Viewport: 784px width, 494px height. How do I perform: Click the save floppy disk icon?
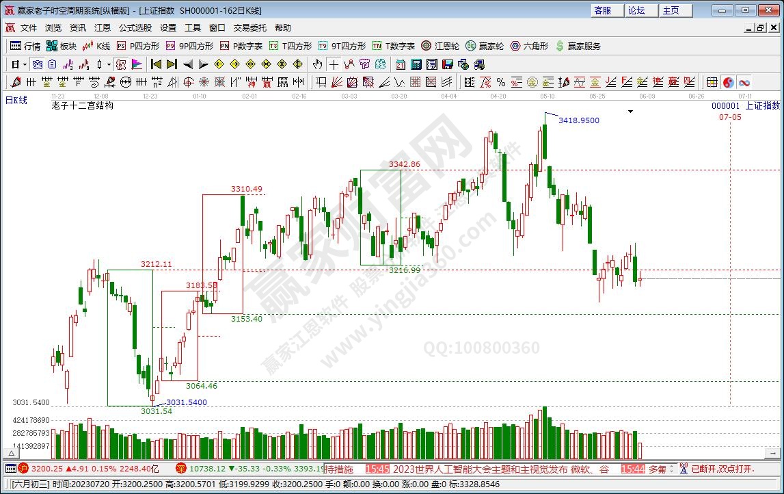448,64
